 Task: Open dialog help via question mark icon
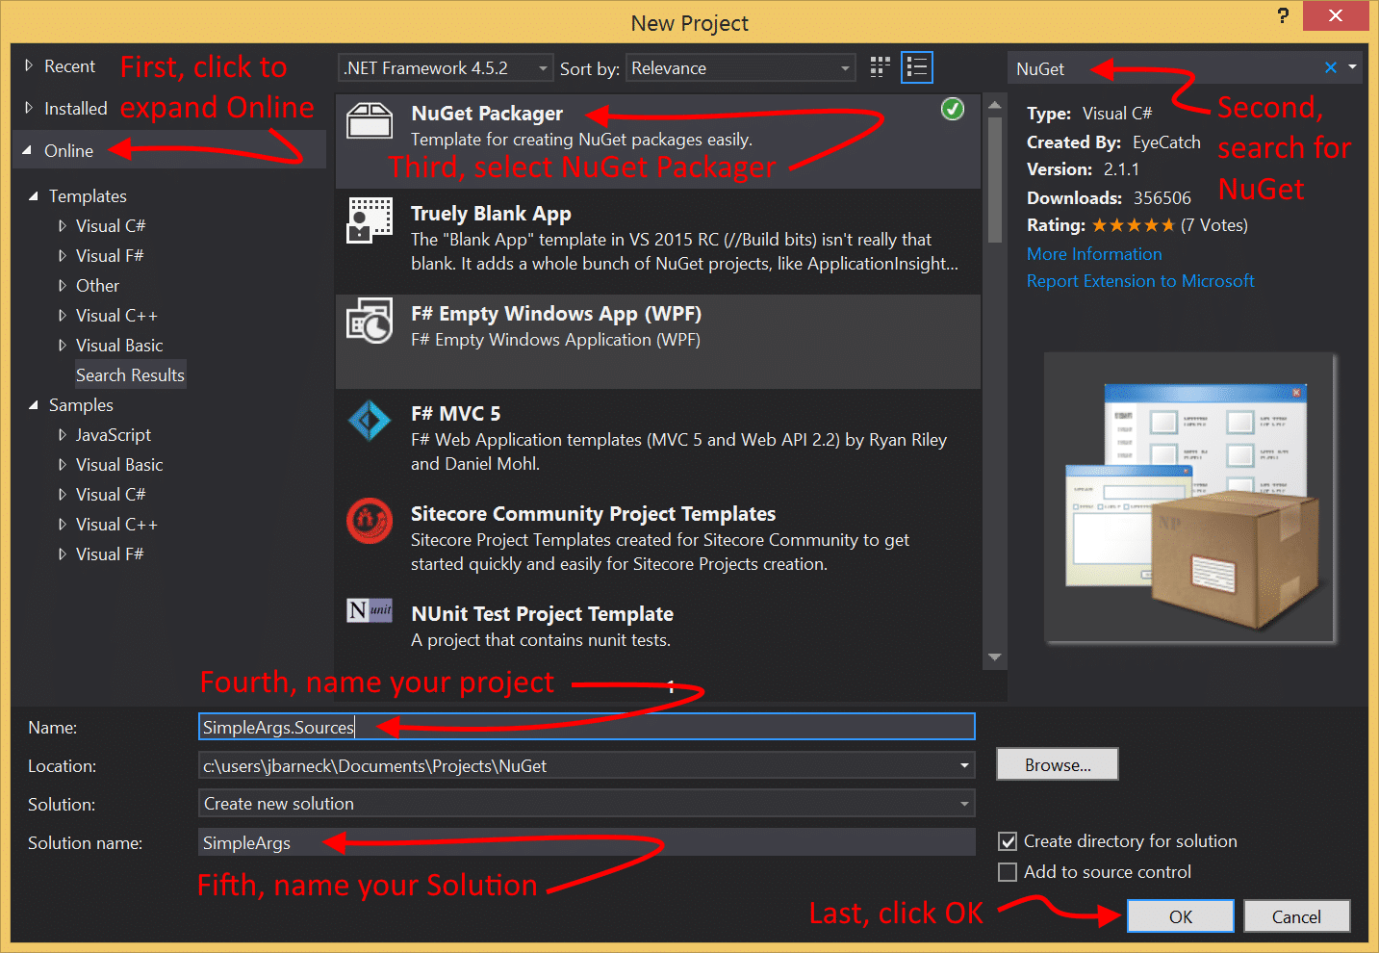pos(1283,15)
